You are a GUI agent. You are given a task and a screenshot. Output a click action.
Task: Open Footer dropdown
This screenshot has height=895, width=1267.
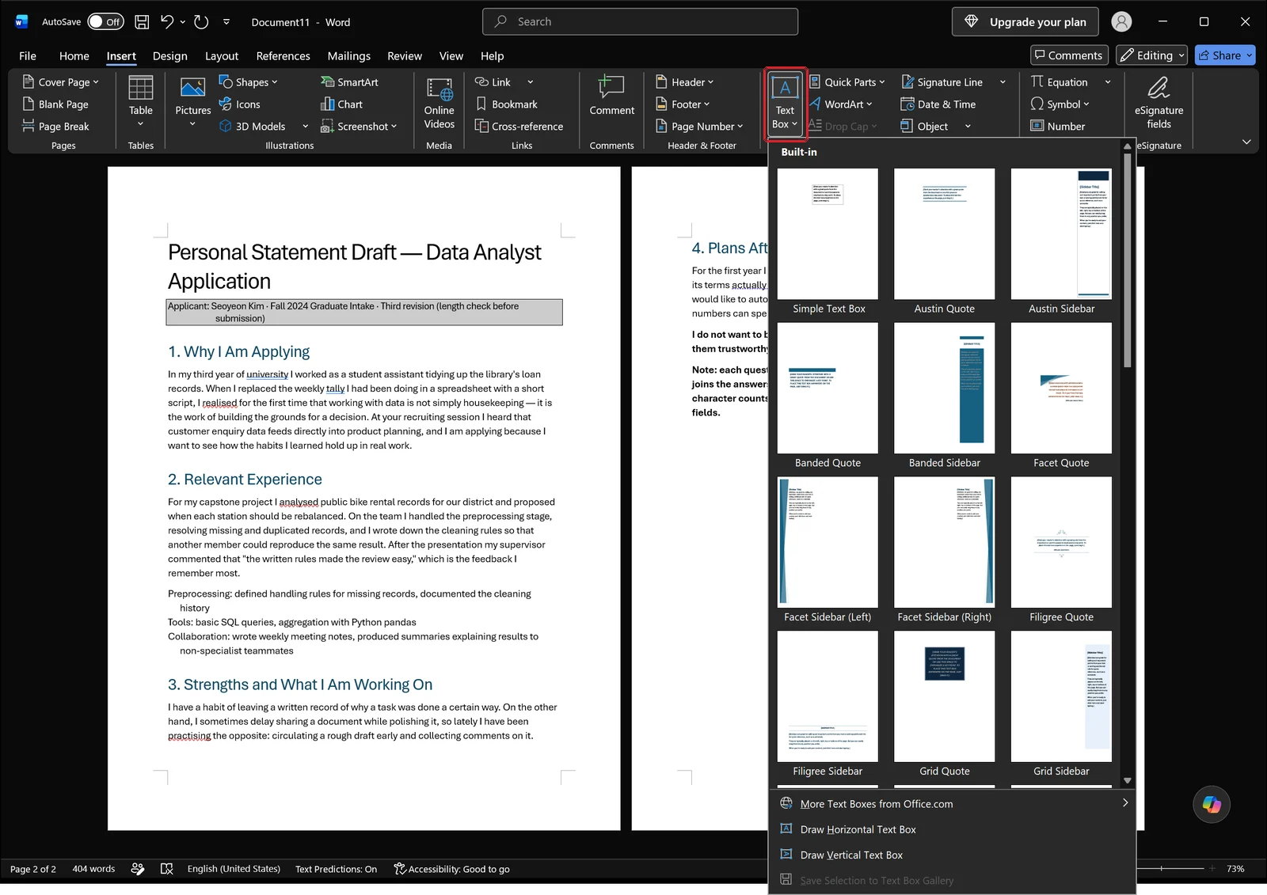tap(706, 104)
